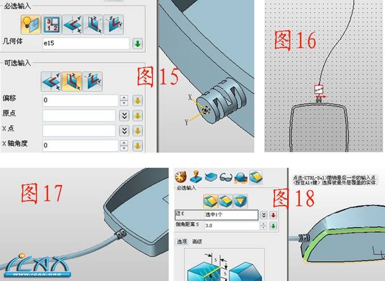Decrease the 倒角距离 S value with down arrow

click(x=263, y=228)
